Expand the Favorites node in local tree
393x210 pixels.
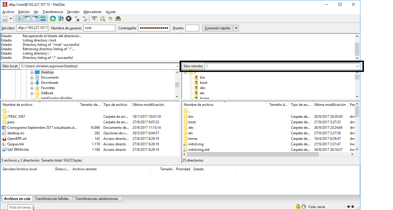(32, 88)
